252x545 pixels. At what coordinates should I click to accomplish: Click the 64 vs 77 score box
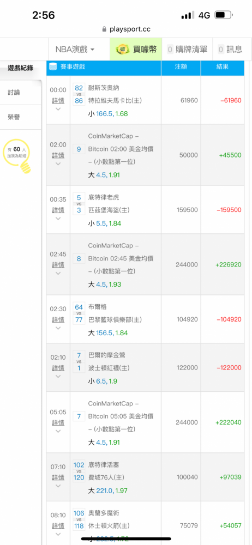click(79, 313)
